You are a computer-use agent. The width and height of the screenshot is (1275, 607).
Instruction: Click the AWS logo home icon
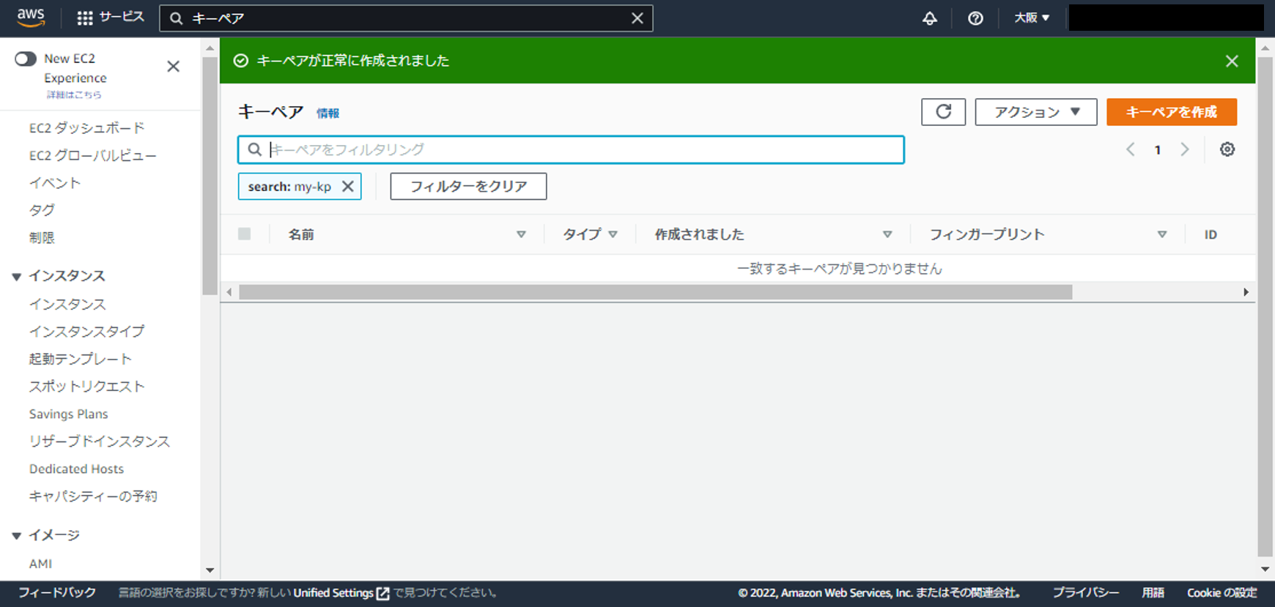(31, 18)
